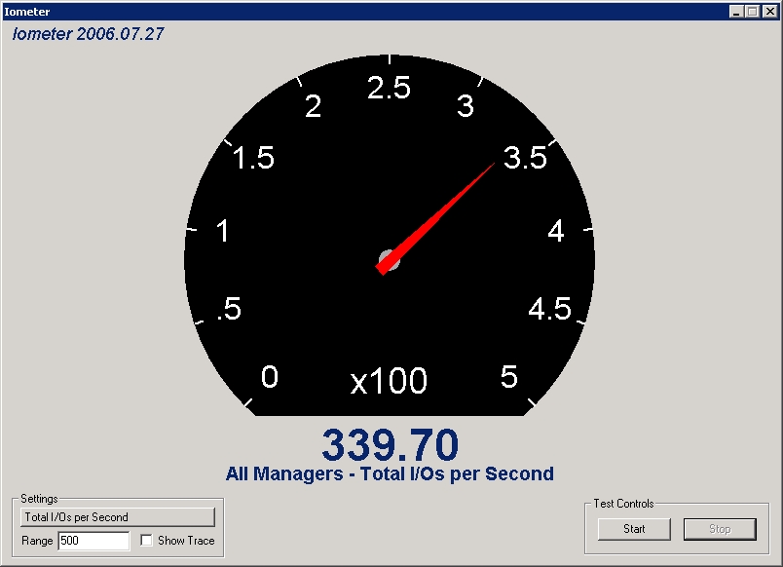Close the Iometer window
The height and width of the screenshot is (567, 783).
point(768,12)
